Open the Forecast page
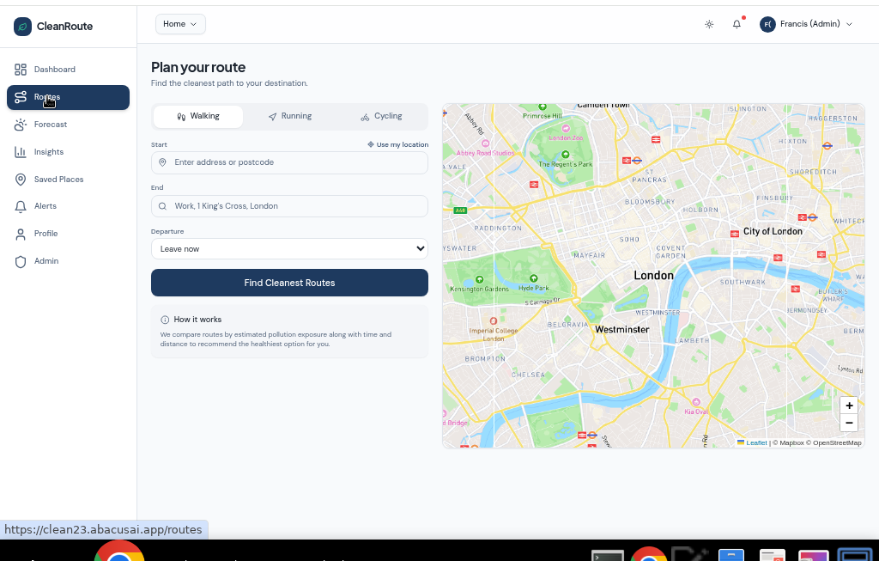879x561 pixels. pyautogui.click(x=68, y=125)
